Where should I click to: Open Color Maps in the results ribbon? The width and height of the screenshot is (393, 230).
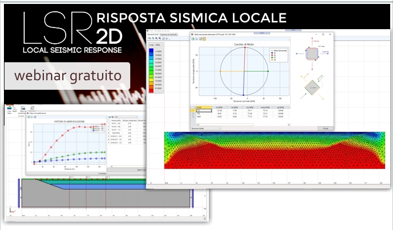10,109
